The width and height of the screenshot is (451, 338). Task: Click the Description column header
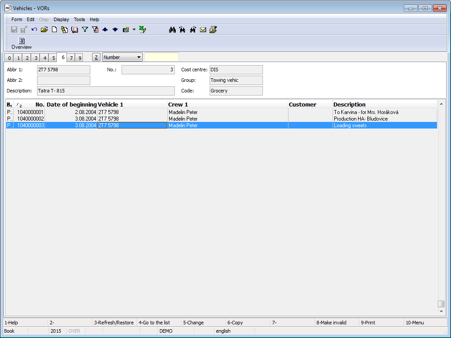385,105
